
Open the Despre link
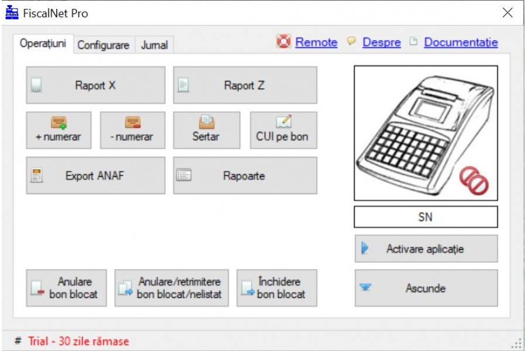click(381, 42)
